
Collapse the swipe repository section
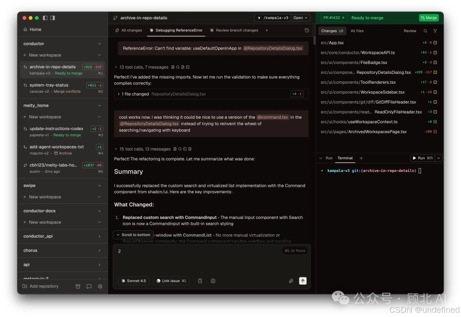click(x=99, y=186)
